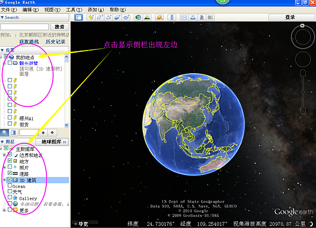Viewport: 316px width, 228px height.
Task: Click the zoom-out end of zoom slider
Action: [303, 111]
